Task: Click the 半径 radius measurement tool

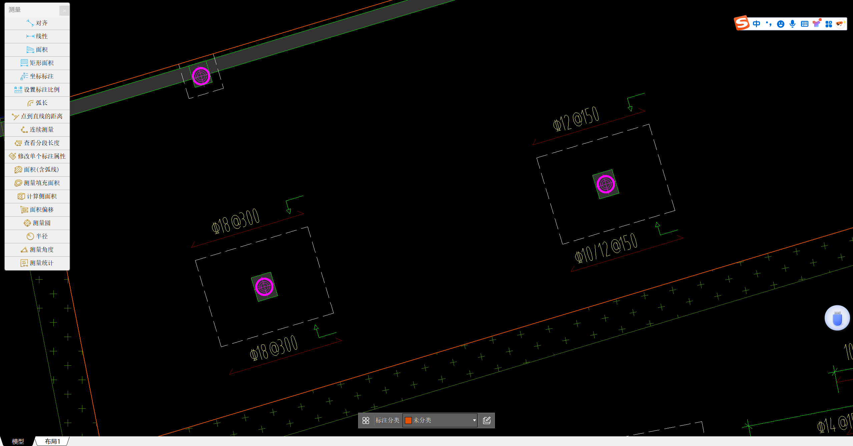Action: (37, 236)
